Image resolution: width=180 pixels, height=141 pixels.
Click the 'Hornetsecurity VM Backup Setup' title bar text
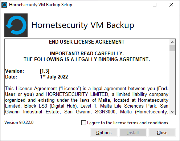[41, 5]
